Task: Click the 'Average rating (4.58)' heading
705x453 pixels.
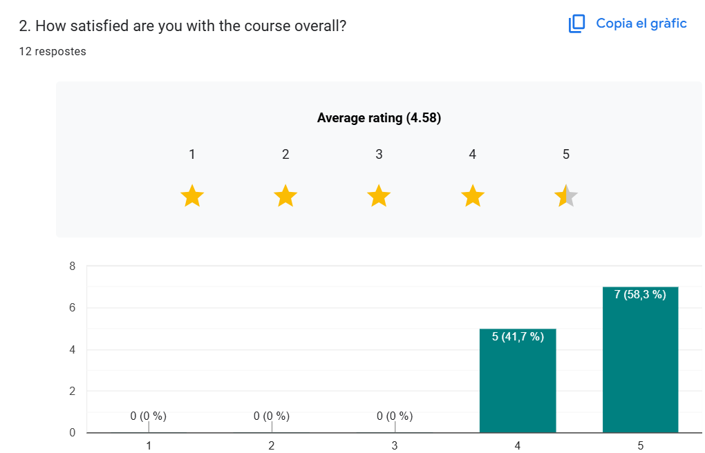Action: (379, 118)
